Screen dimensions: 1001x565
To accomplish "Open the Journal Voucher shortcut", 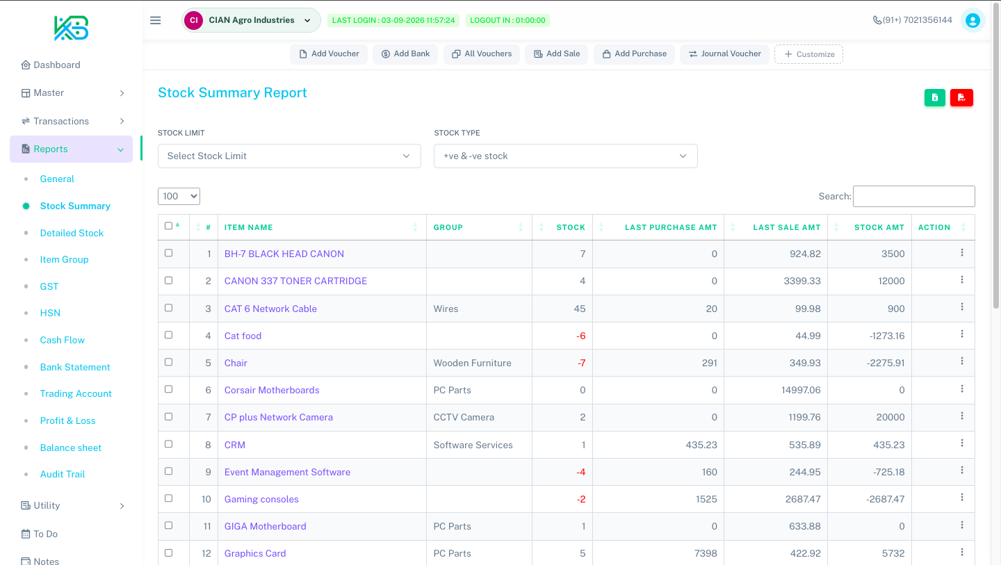I will coord(724,54).
